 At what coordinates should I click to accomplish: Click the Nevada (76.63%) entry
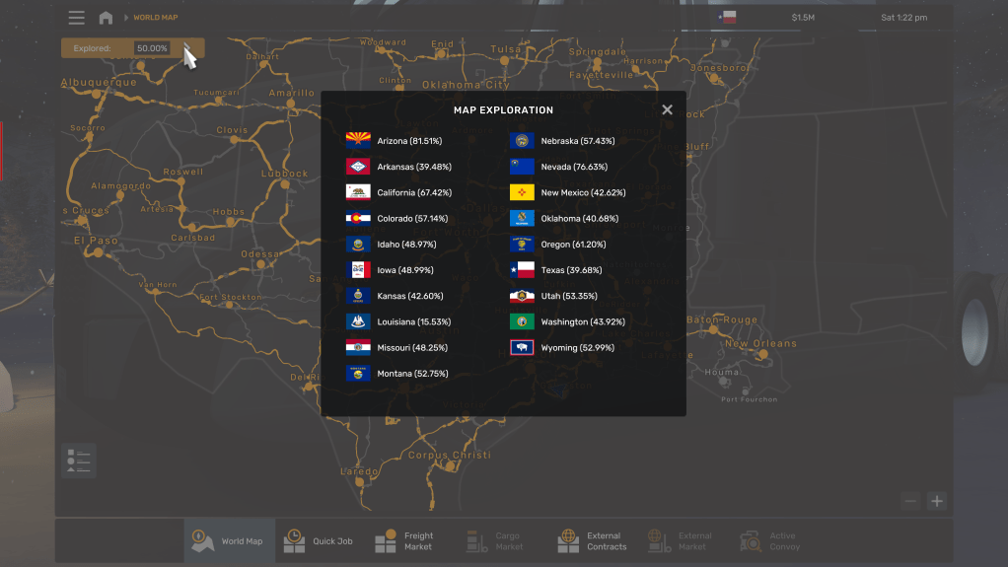pyautogui.click(x=573, y=168)
